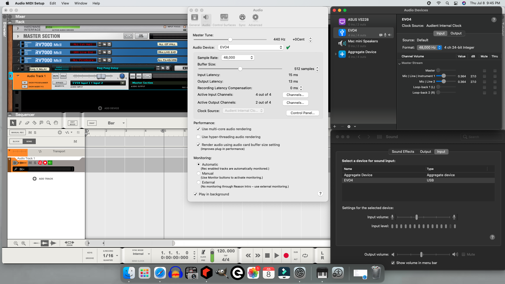Image resolution: width=505 pixels, height=284 pixels.
Task: Toggle Use multi-core audio rendering checkbox
Action: tap(198, 129)
